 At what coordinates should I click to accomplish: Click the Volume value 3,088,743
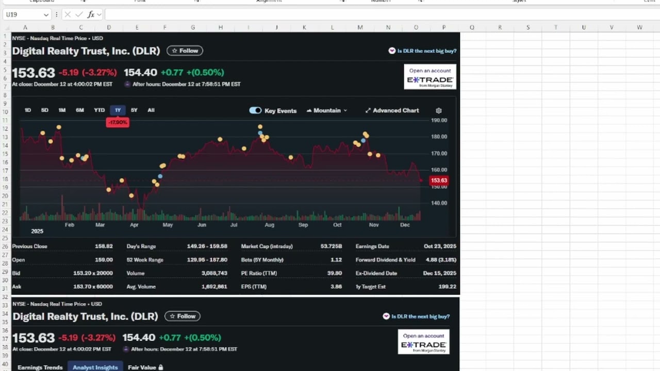(214, 273)
